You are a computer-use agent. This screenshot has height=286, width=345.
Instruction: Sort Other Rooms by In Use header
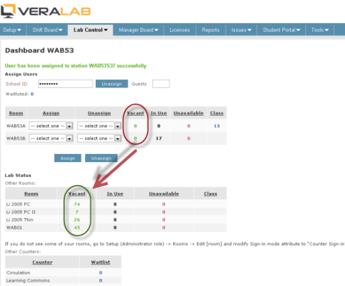[115, 193]
